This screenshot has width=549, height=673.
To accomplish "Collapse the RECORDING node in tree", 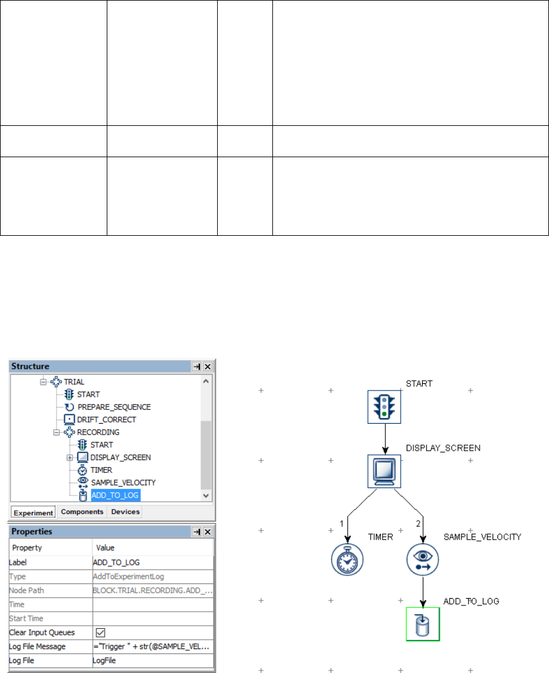I will point(56,432).
